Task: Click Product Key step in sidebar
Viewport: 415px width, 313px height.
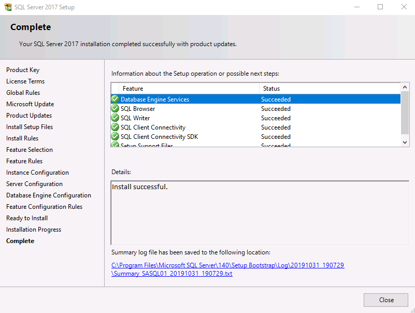Action: (x=23, y=70)
